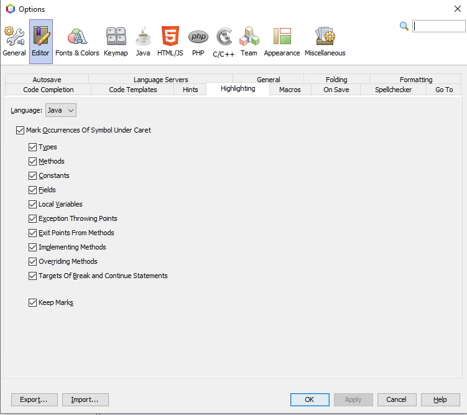Click the Export... button

(34, 399)
